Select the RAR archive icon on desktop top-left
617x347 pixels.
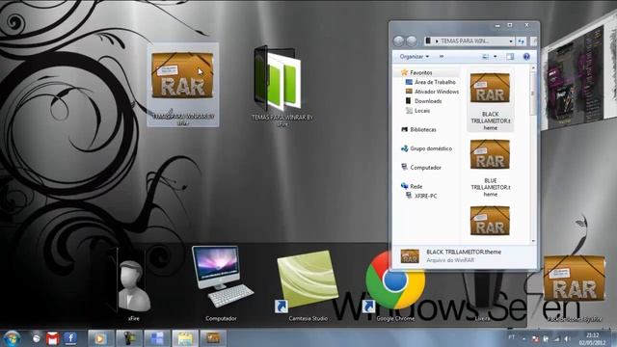(x=182, y=75)
